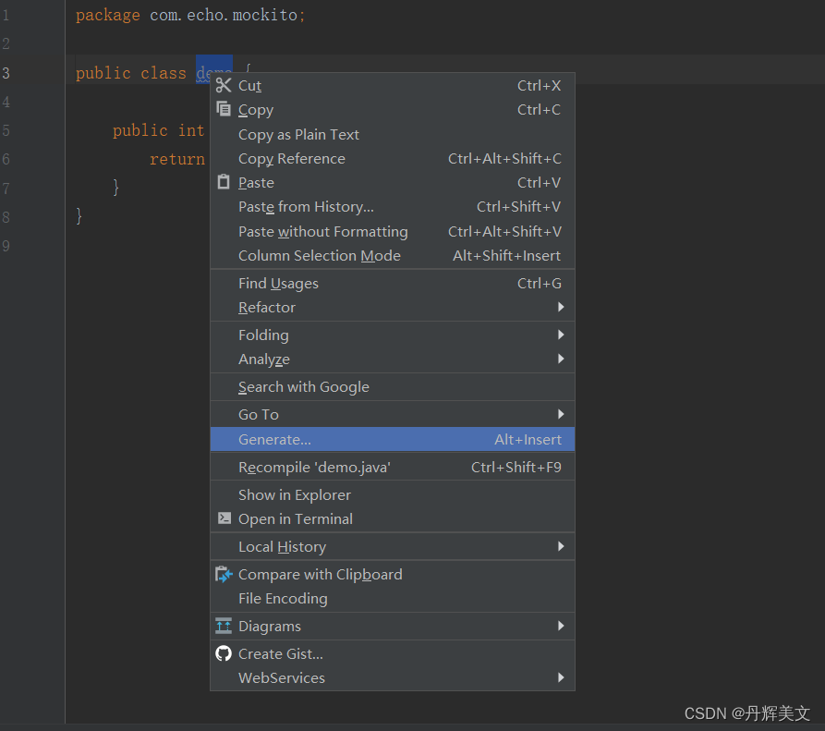
Task: Select Generate... from the context menu
Action: (x=274, y=439)
